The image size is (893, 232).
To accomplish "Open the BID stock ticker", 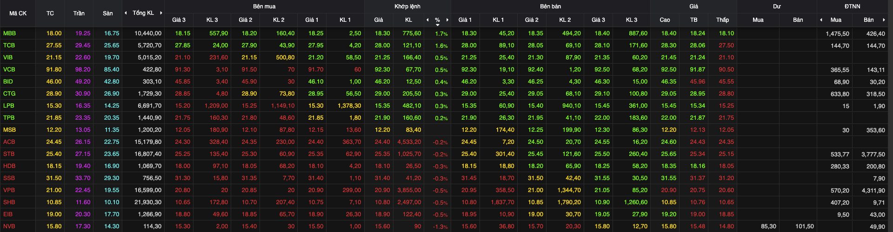I will coord(8,82).
